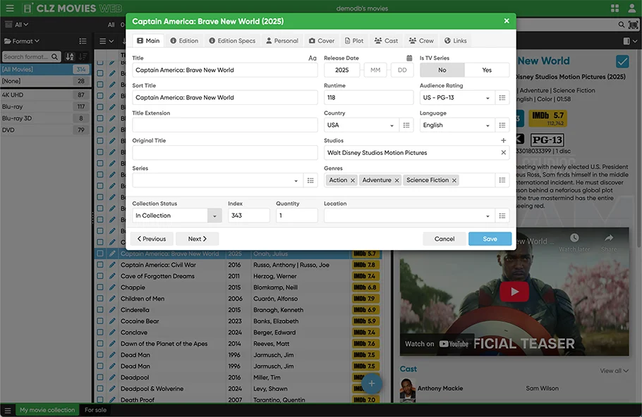Set Is TV Series to No
The image size is (642, 417).
click(x=442, y=70)
